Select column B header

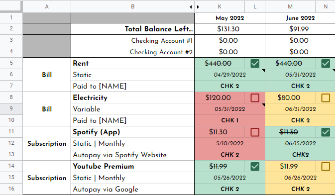coord(133,6)
